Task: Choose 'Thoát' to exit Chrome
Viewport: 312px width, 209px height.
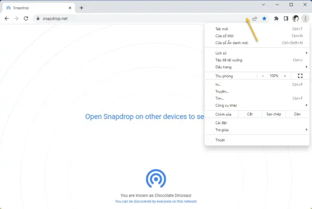Action: pos(257,140)
